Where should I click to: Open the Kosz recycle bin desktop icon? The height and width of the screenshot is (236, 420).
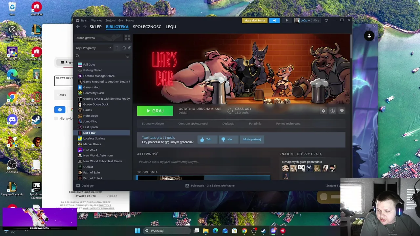(12, 9)
